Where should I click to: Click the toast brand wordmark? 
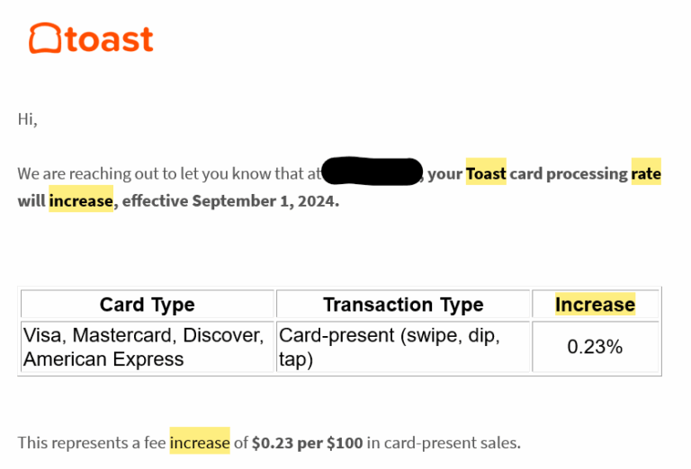click(109, 40)
